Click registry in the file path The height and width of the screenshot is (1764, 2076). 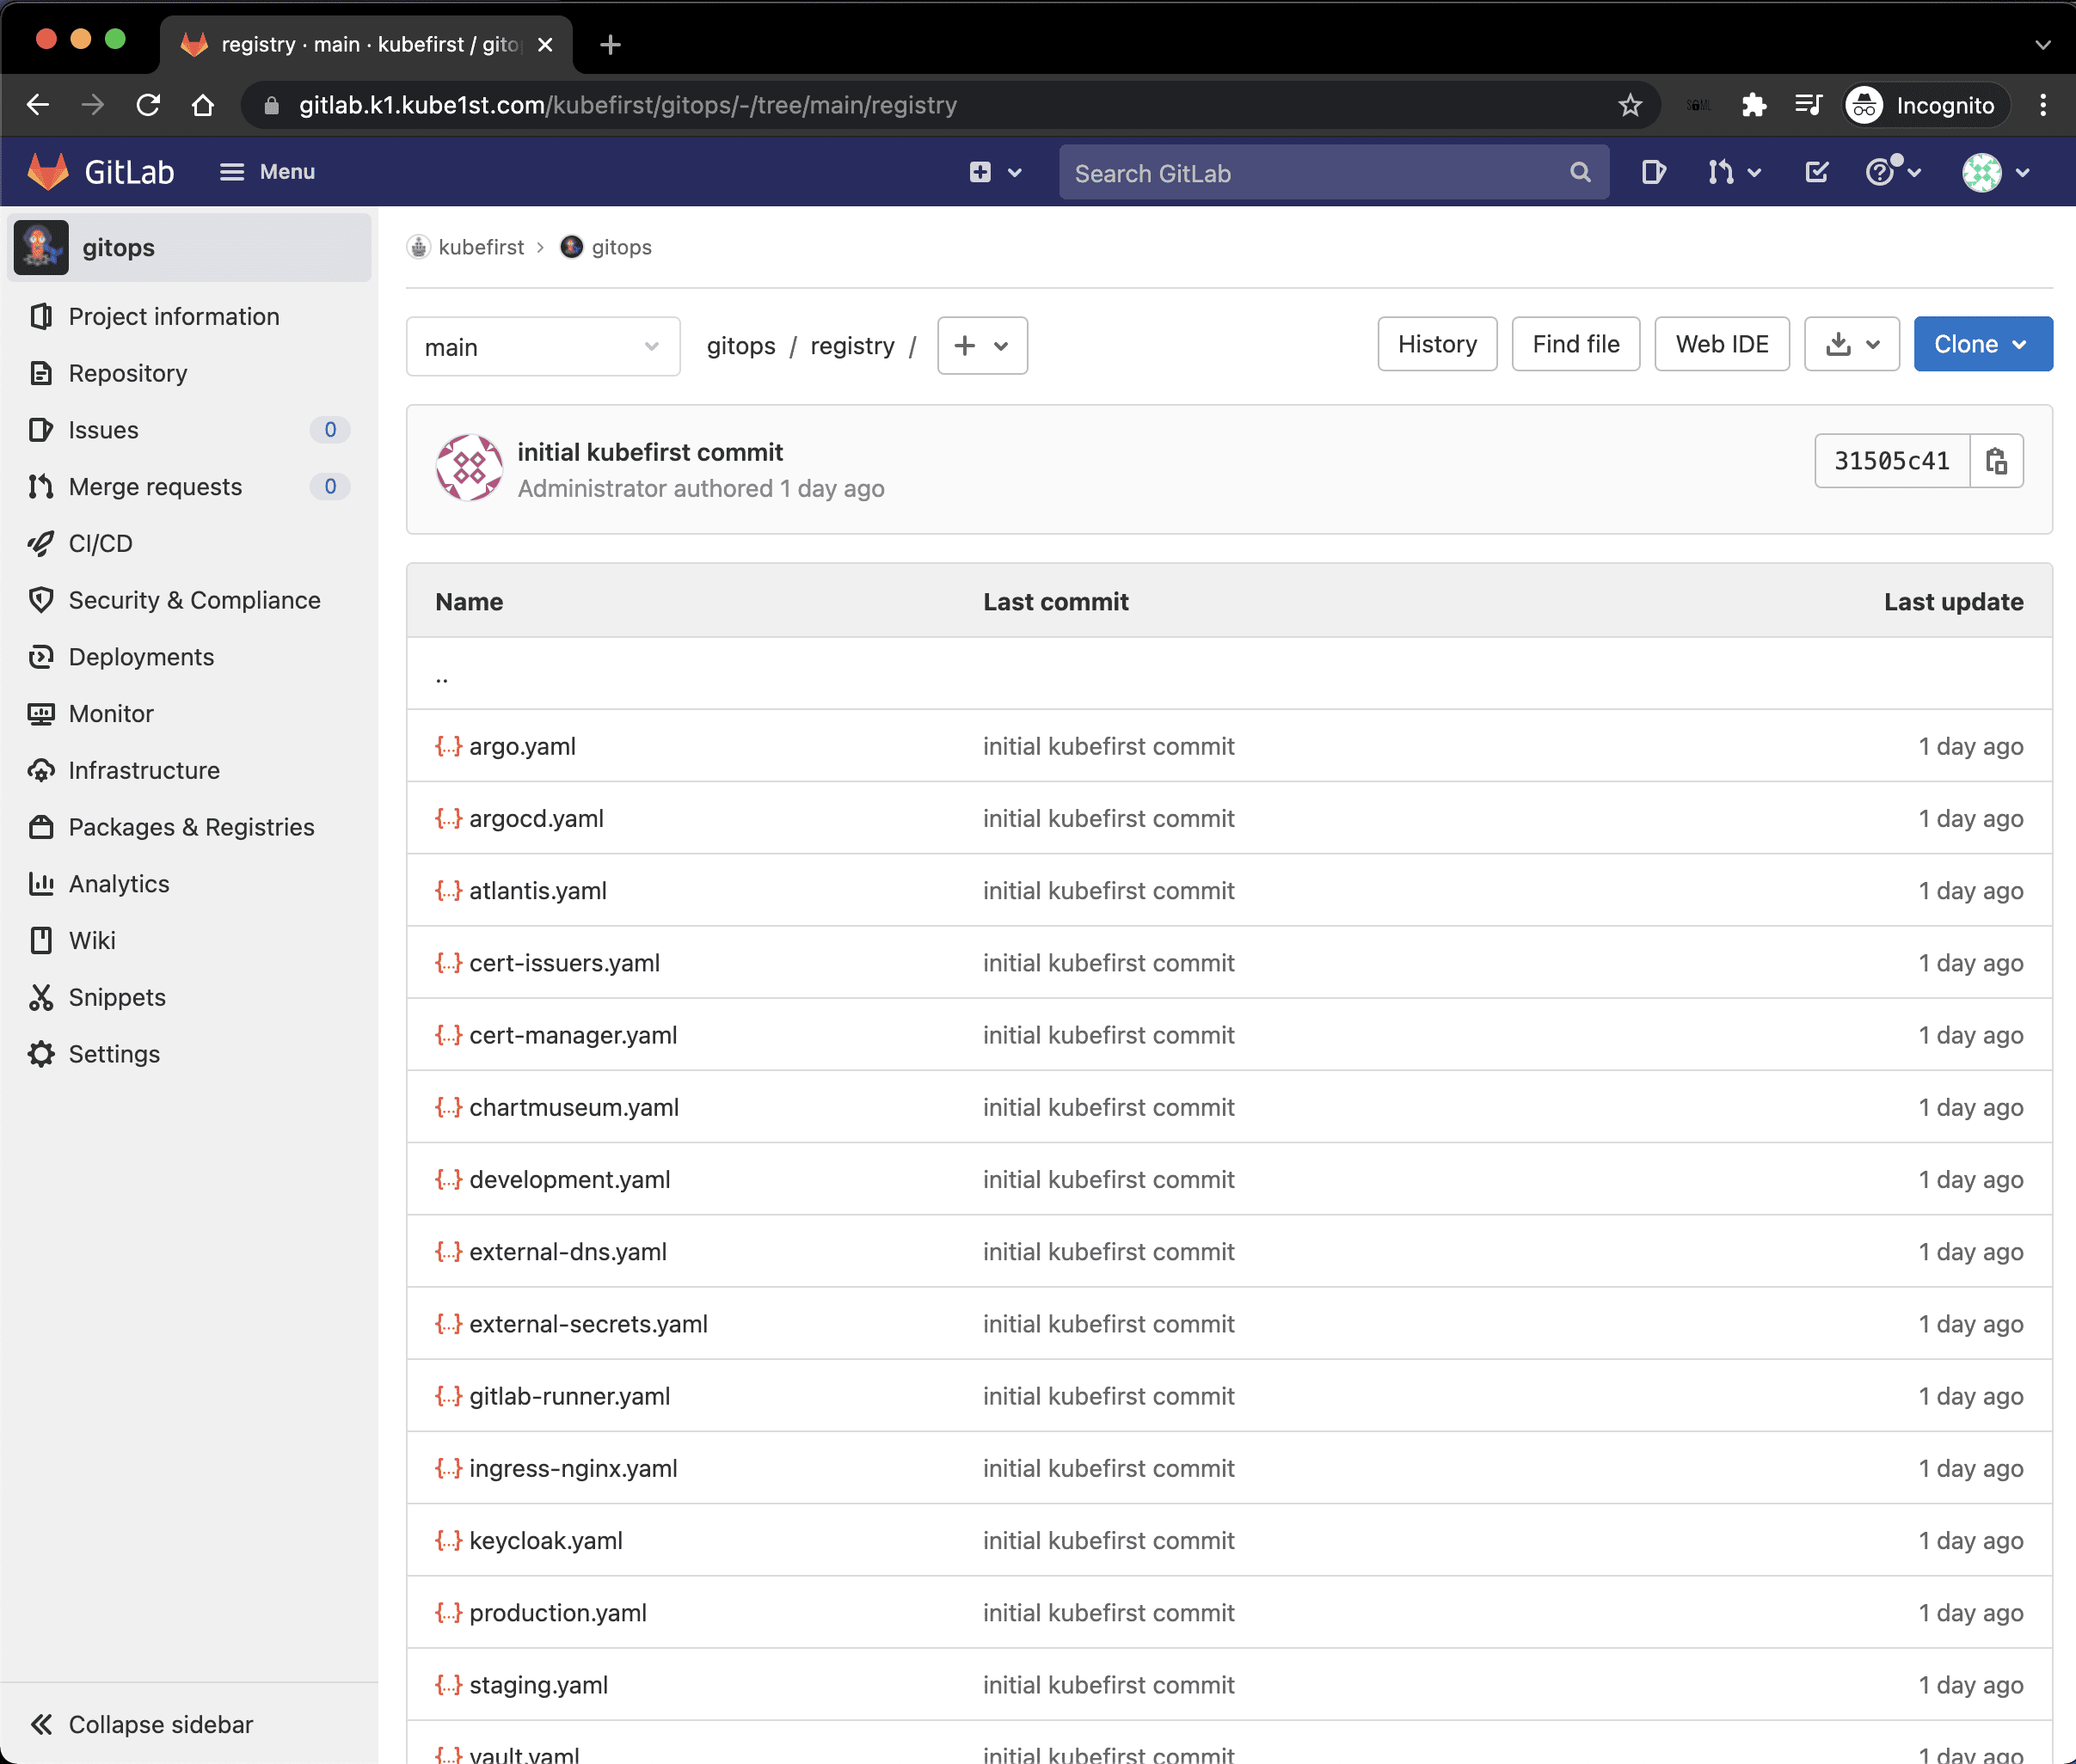[852, 346]
